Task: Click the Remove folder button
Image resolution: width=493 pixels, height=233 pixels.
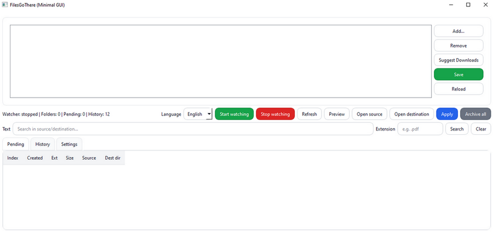Action: click(458, 46)
